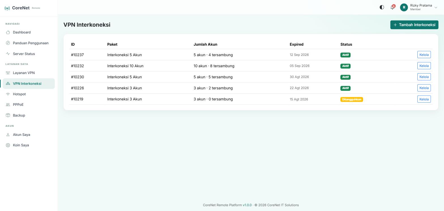This screenshot has height=211, width=444.
Task: Click expiry date 30 Agt 2026
Action: (x=299, y=77)
